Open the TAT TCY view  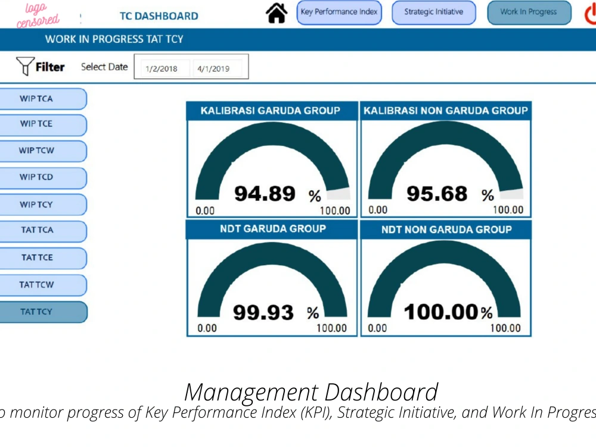[43, 312]
